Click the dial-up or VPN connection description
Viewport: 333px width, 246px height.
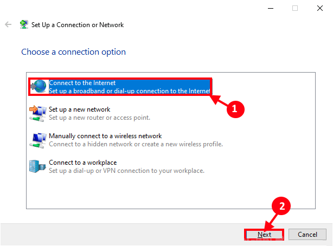(126, 171)
